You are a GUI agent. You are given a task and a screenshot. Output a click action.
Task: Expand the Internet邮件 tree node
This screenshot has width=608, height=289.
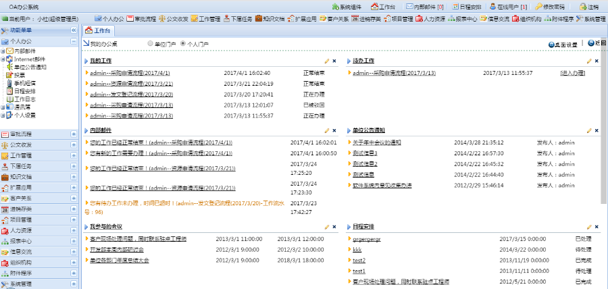pyautogui.click(x=3, y=59)
